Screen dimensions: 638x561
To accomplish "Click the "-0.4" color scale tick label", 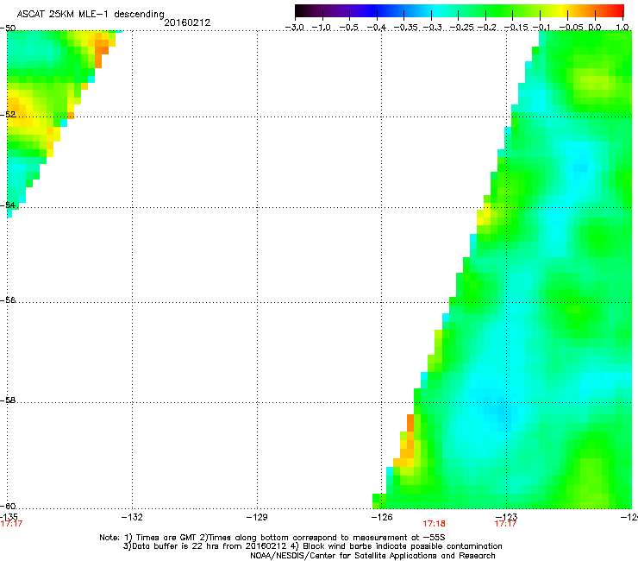I will click(x=377, y=28).
